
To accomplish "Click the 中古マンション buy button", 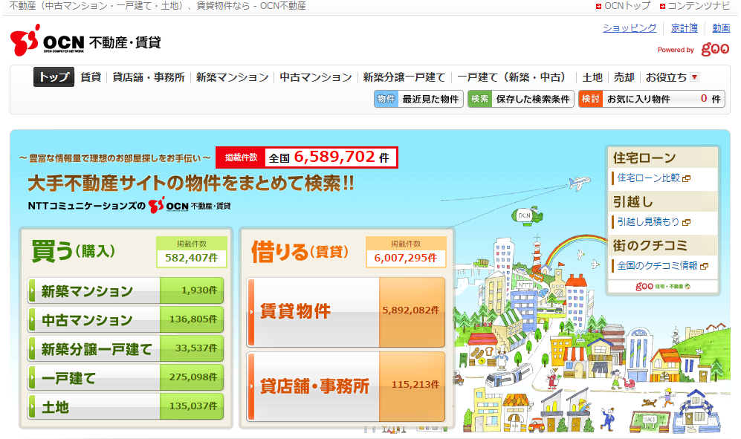I will point(126,319).
